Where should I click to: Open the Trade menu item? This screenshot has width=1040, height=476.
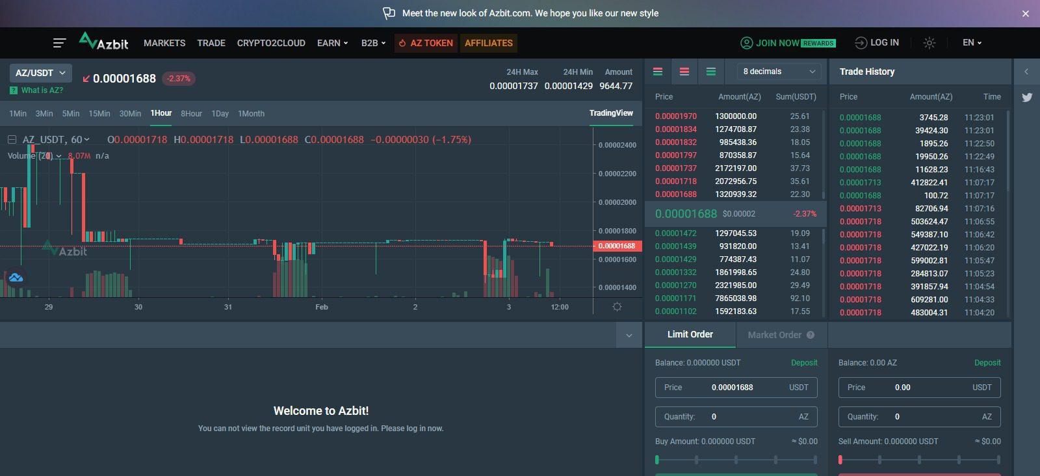[211, 43]
